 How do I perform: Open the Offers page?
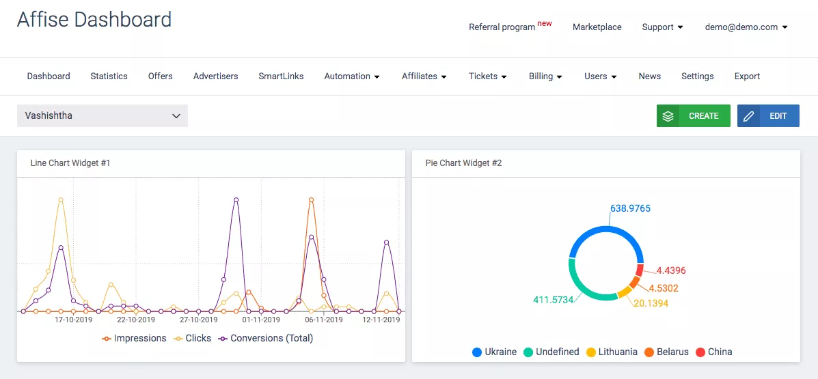point(160,76)
